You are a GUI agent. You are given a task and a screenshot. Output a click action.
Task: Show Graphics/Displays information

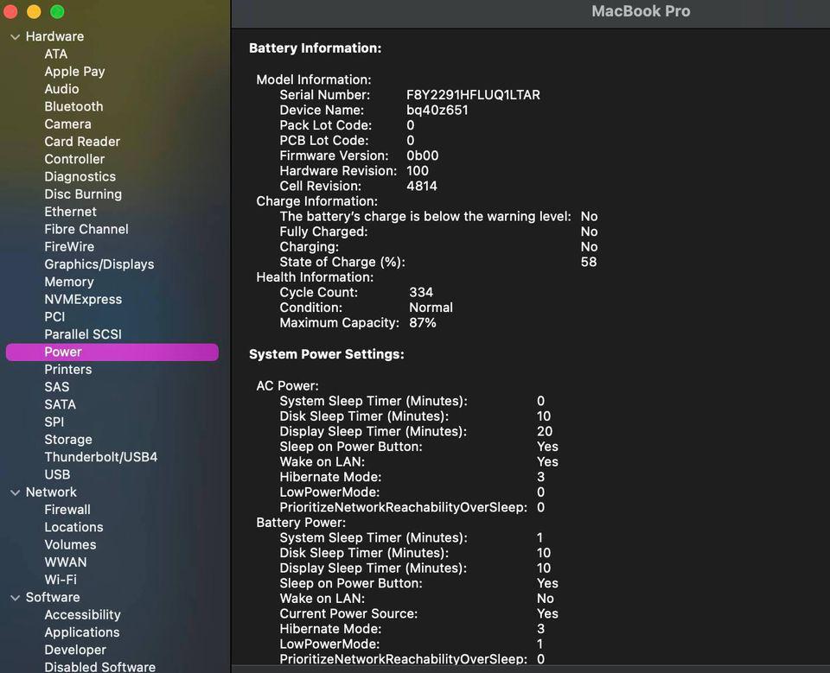(99, 264)
